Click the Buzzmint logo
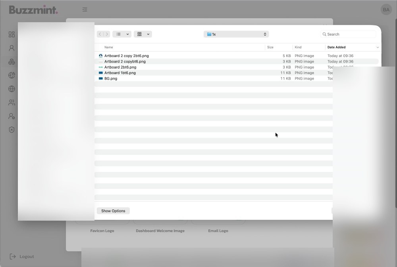The width and height of the screenshot is (397, 267). (33, 10)
